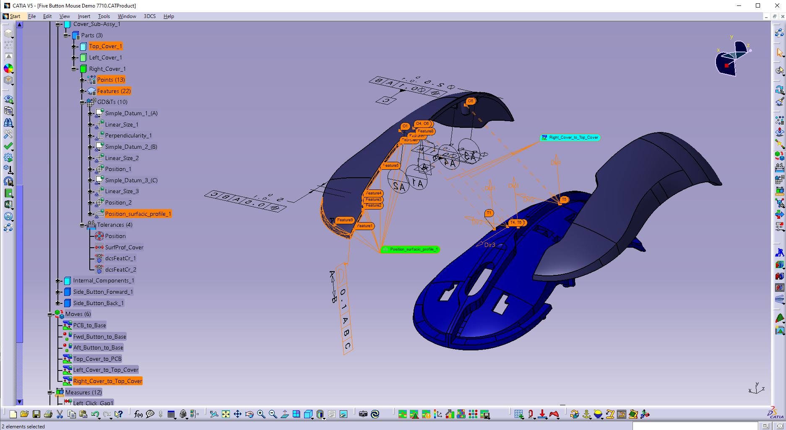Collapse the GD&Ts tree node
The image size is (786, 430).
(82, 102)
